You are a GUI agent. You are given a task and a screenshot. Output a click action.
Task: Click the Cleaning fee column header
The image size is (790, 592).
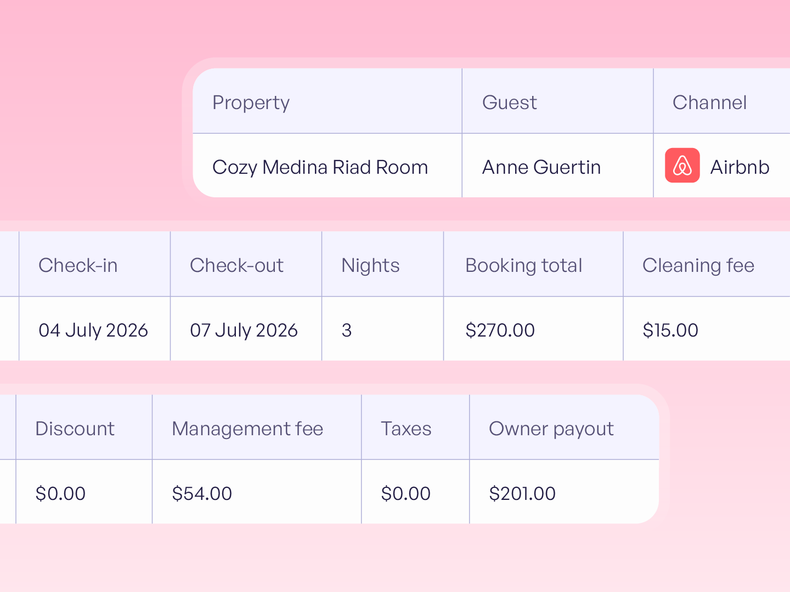pyautogui.click(x=698, y=266)
